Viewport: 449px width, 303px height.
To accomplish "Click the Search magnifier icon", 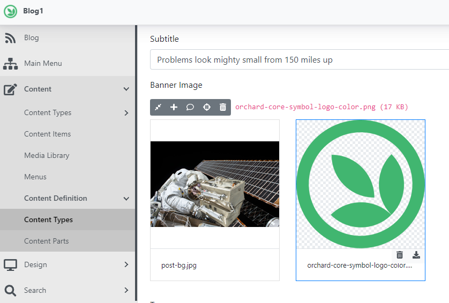I will (x=10, y=290).
